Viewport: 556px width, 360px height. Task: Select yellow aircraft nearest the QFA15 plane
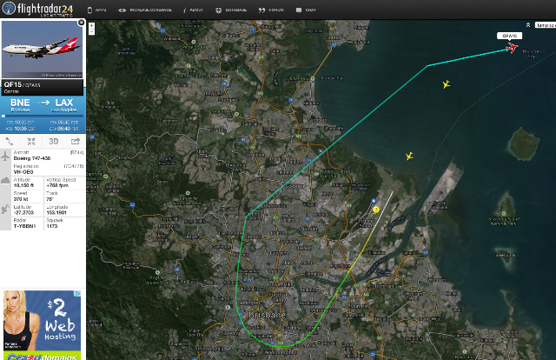click(446, 84)
